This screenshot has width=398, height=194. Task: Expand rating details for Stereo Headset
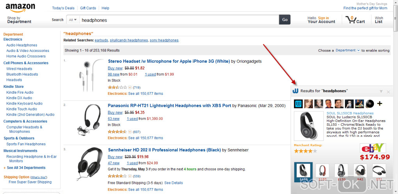[130, 87]
